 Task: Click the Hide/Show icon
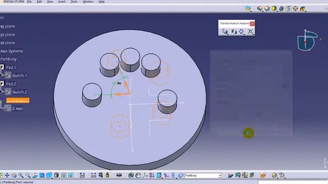pyautogui.click(x=64, y=175)
